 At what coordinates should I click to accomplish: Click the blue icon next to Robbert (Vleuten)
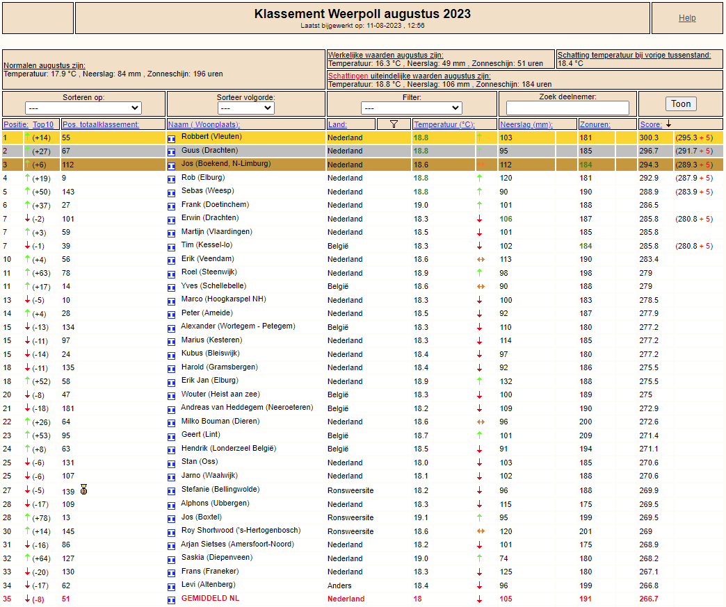point(171,138)
